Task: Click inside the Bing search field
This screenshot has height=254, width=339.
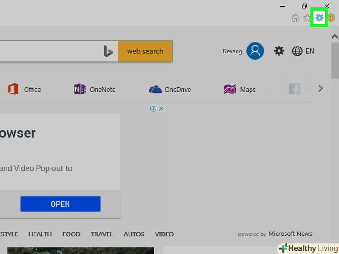Action: pyautogui.click(x=47, y=52)
